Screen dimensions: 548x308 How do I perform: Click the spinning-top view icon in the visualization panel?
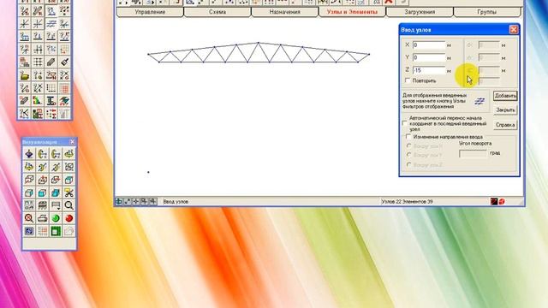point(29,154)
